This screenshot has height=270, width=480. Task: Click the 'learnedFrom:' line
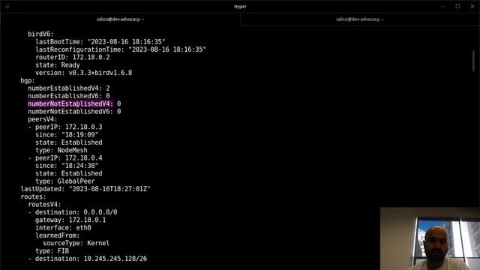pyautogui.click(x=58, y=235)
